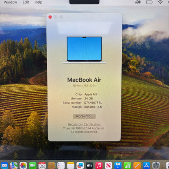Viewport: 169px width, 169px height.
Task: Launch Numbers from the Dock
Action: [x=128, y=165]
